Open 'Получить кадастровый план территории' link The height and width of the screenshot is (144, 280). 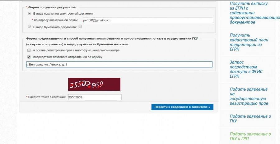(x=249, y=42)
